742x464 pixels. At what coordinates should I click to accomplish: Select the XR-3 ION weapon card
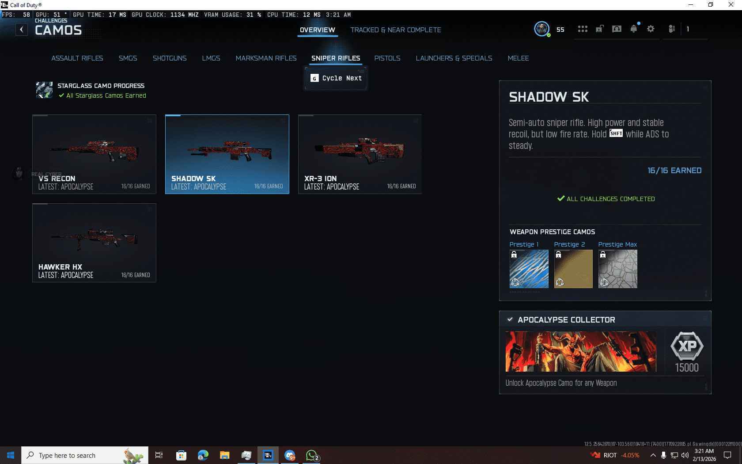(360, 154)
